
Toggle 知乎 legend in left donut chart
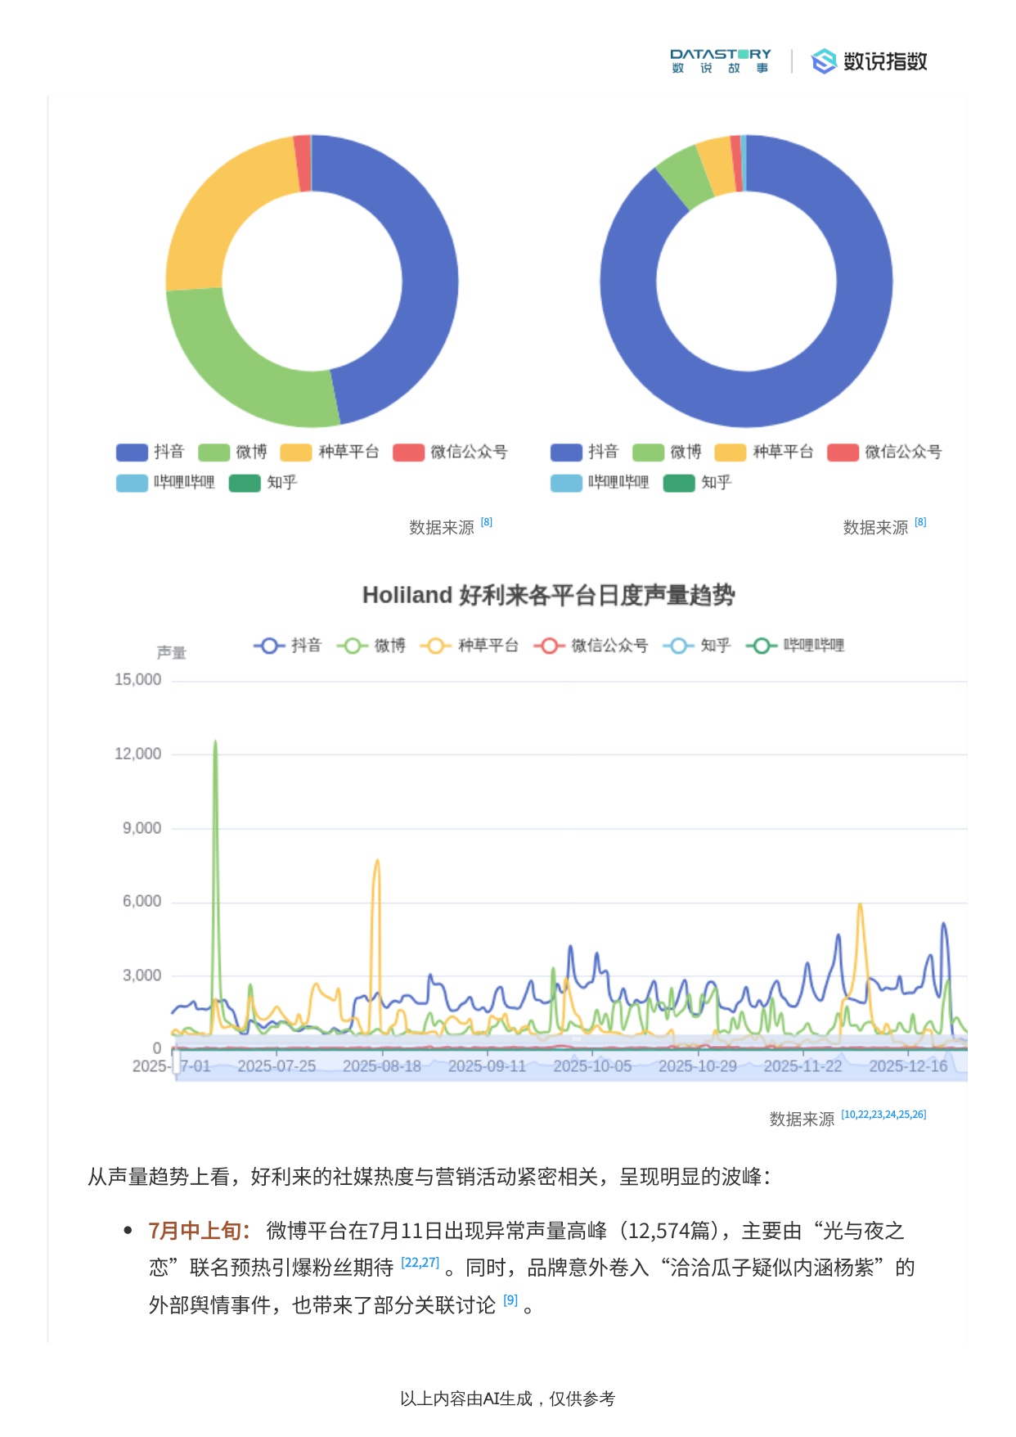point(263,483)
